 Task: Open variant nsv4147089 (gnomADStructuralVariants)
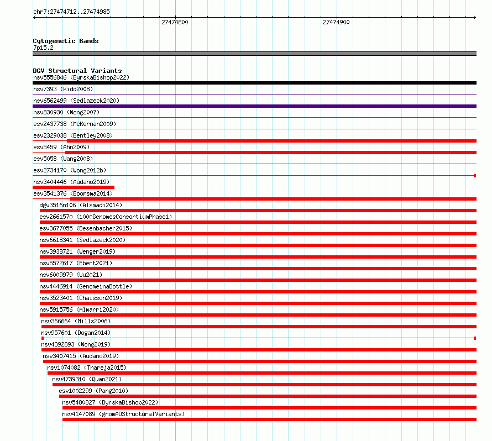coord(123,414)
